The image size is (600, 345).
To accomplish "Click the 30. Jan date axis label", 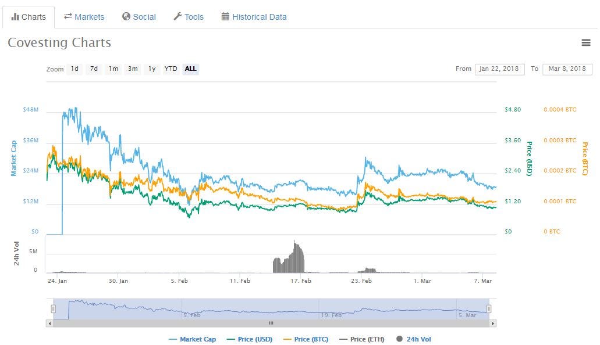I will point(118,281).
